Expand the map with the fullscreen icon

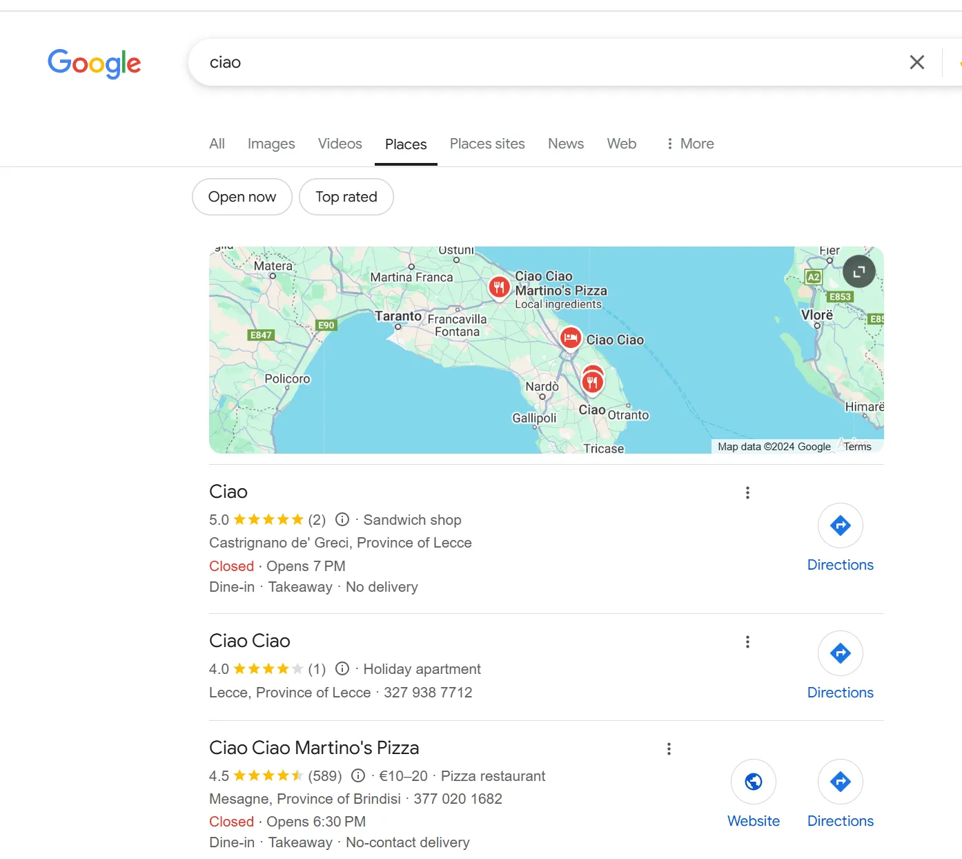click(x=858, y=271)
